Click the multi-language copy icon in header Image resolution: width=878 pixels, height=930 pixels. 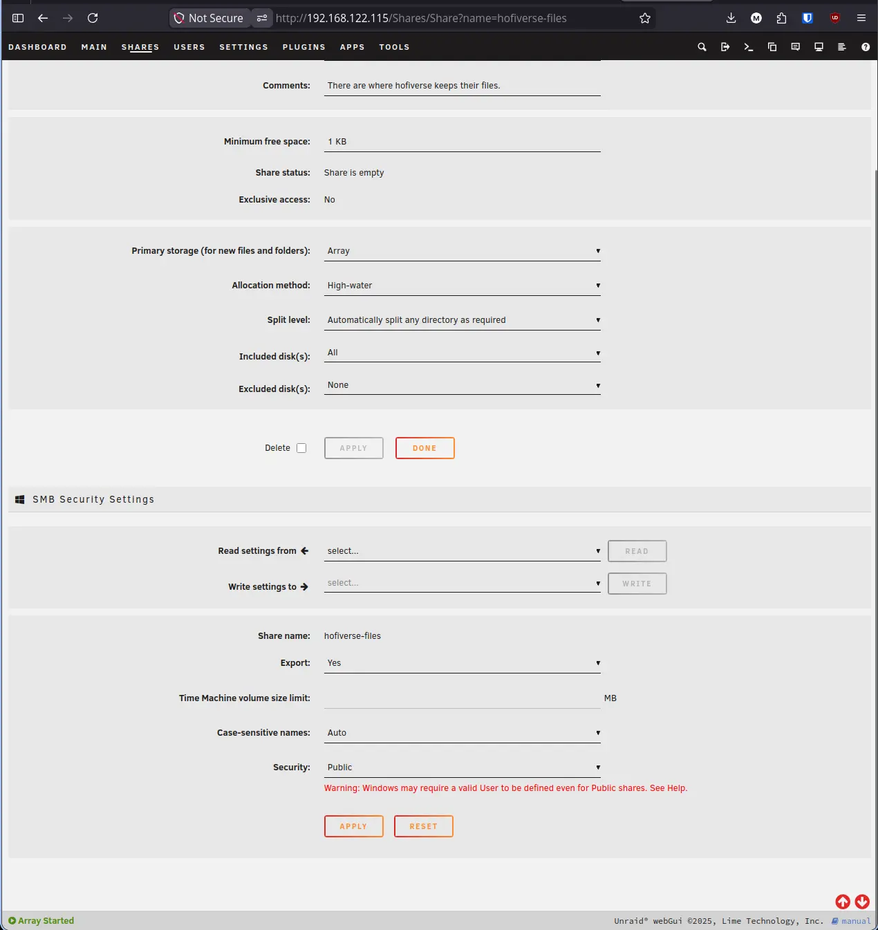point(772,47)
